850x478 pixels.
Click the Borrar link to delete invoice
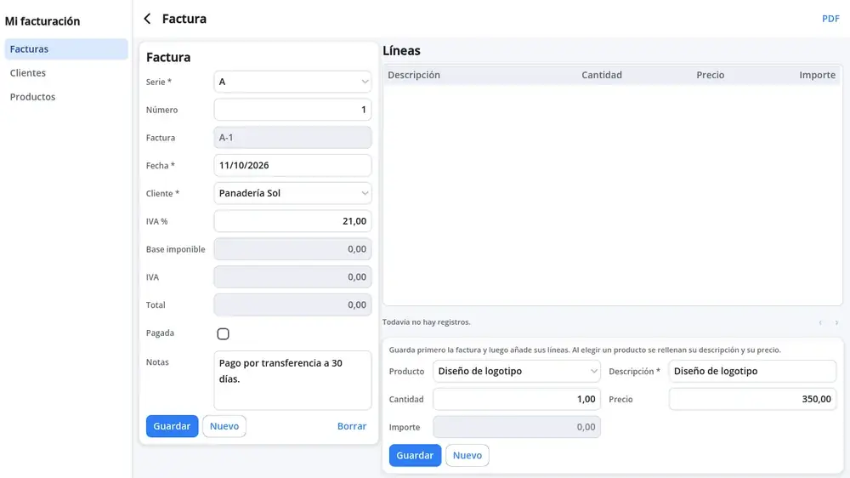pyautogui.click(x=352, y=426)
